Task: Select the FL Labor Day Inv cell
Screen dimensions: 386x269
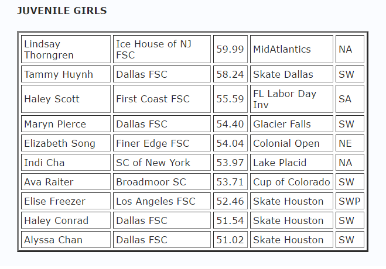Action: click(x=292, y=99)
